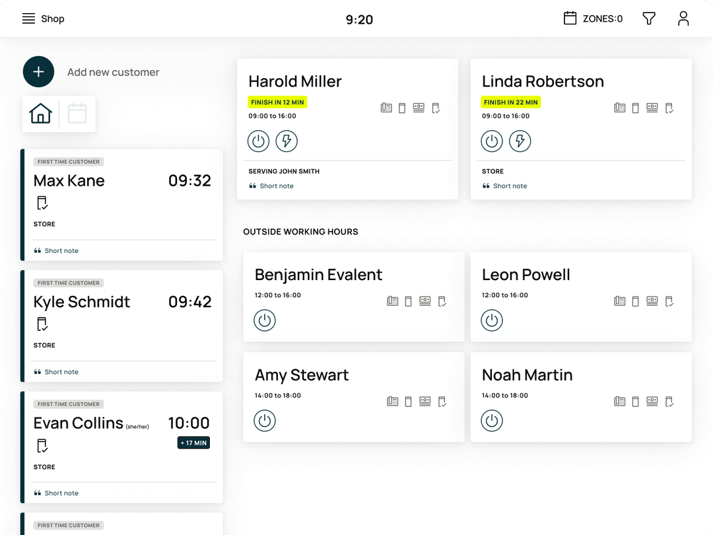
Task: Open Harold Miller's short note
Action: (276, 186)
